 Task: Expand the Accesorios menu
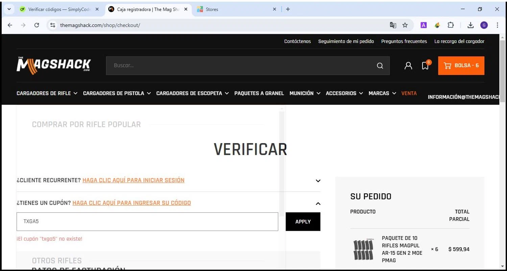pyautogui.click(x=344, y=93)
